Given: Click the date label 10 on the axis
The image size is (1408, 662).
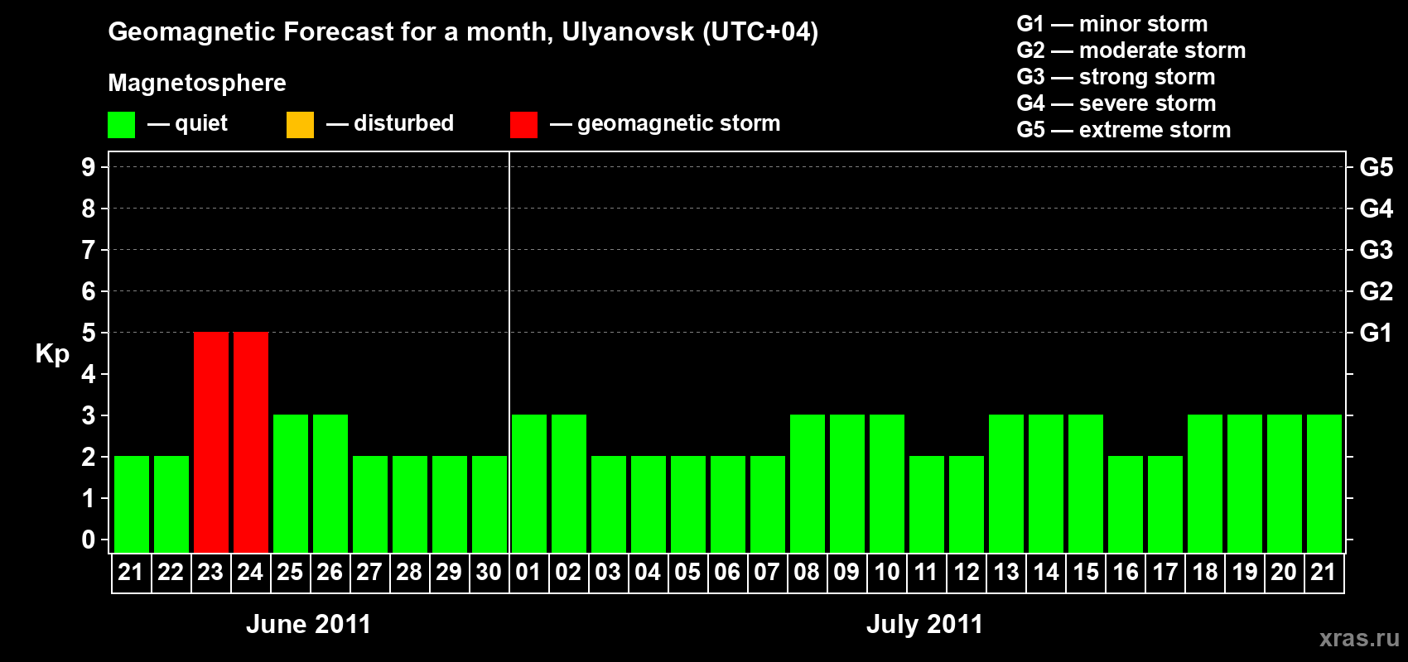Looking at the screenshot, I should point(887,572).
